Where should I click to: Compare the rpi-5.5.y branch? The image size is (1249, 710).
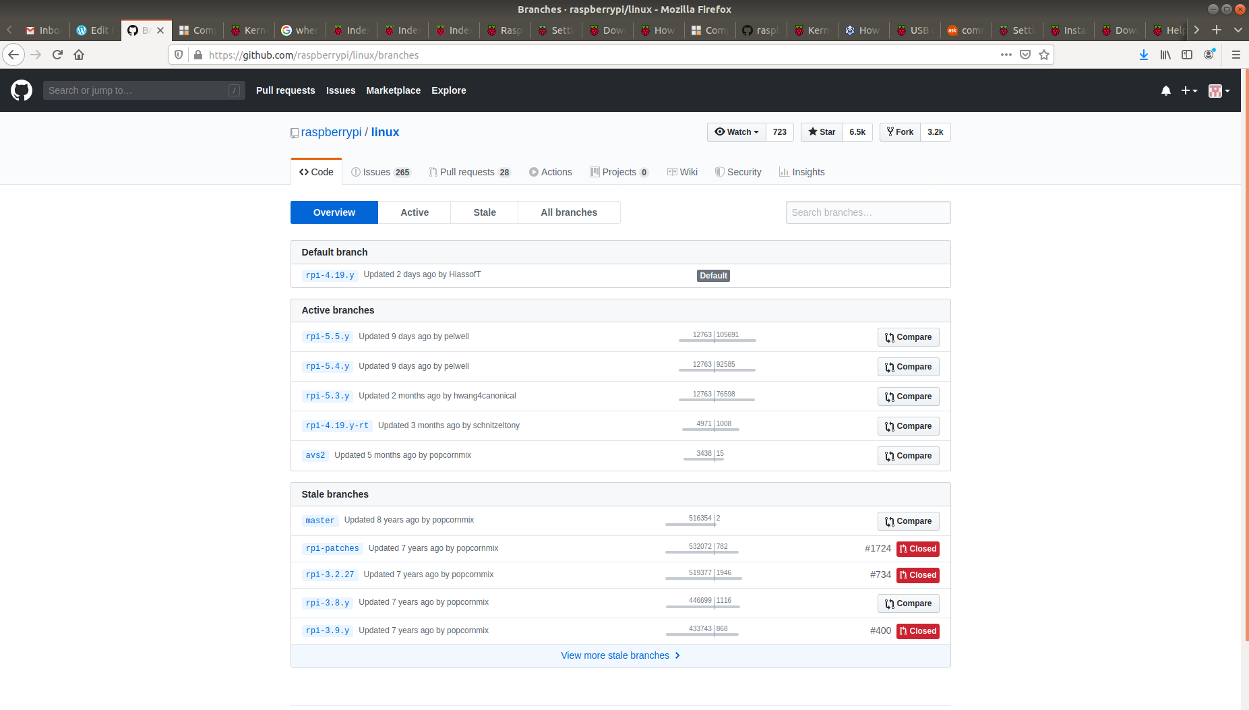[x=908, y=336]
